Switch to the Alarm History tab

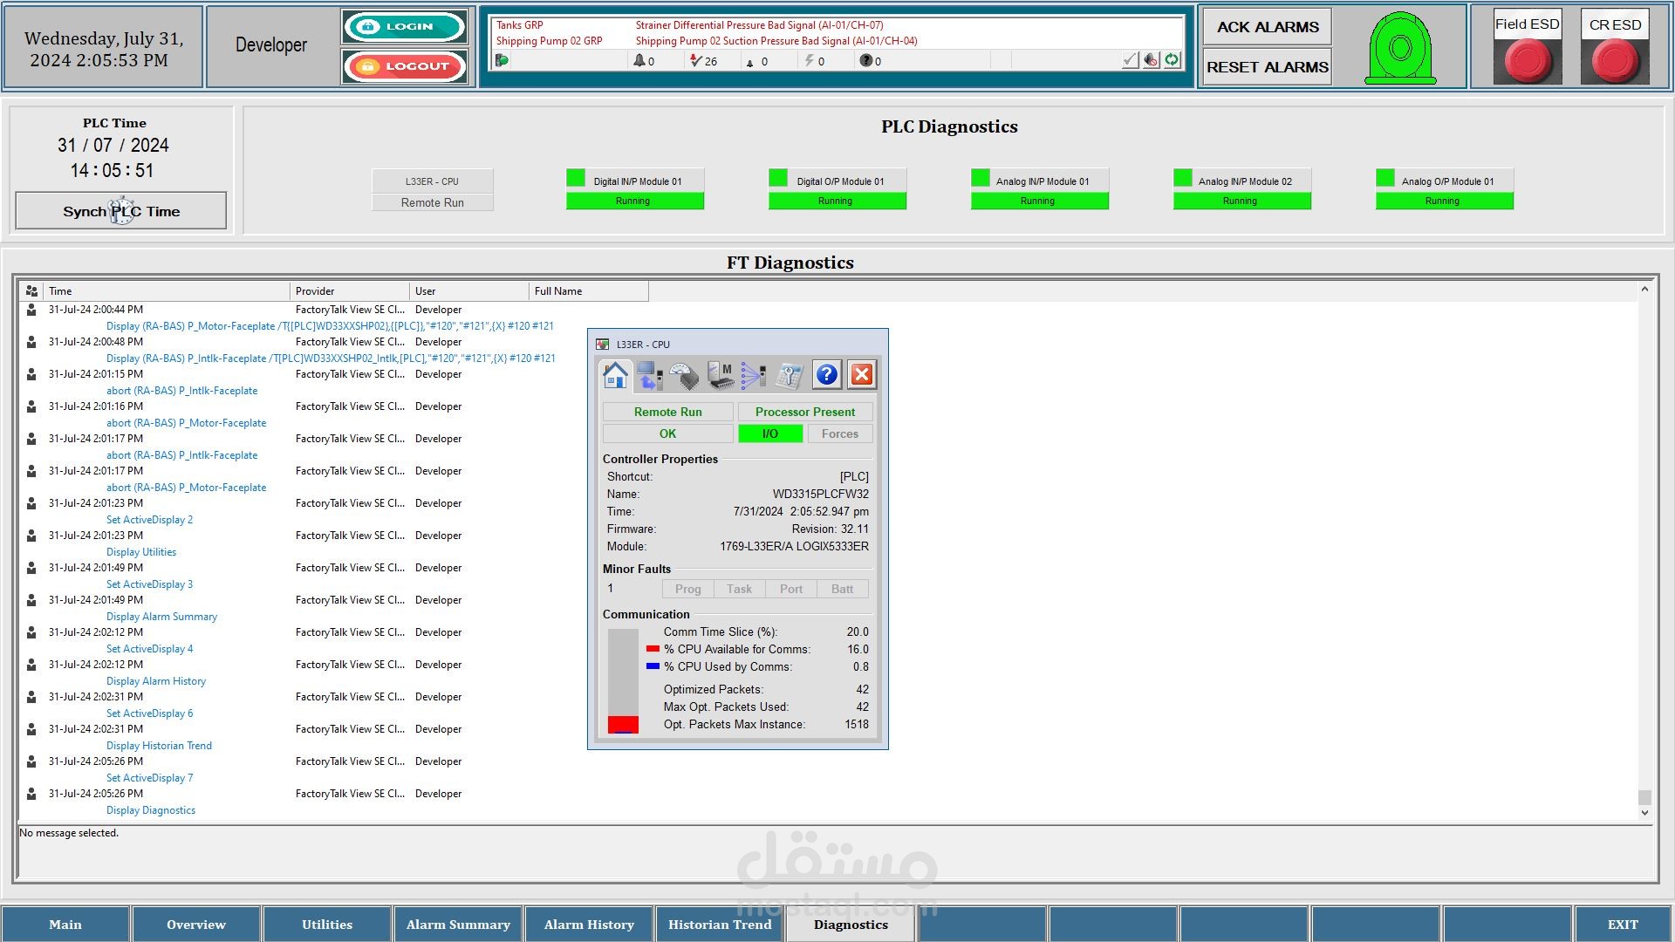(x=589, y=925)
